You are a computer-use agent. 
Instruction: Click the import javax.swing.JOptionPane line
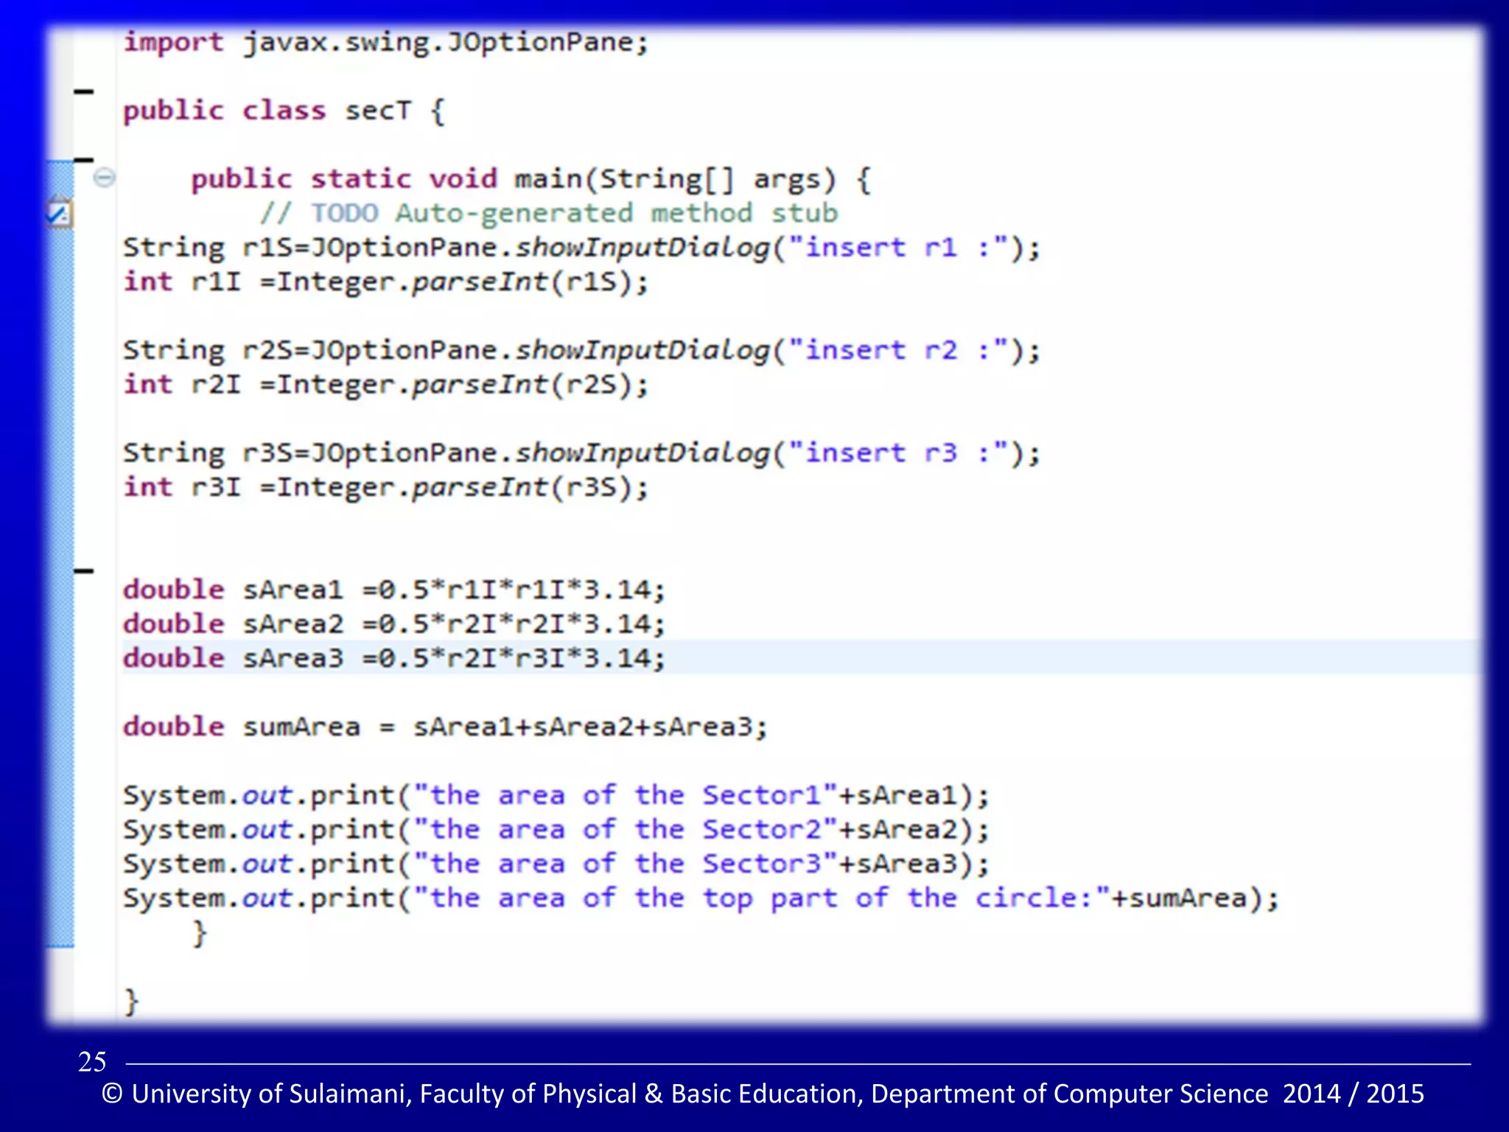tap(386, 42)
